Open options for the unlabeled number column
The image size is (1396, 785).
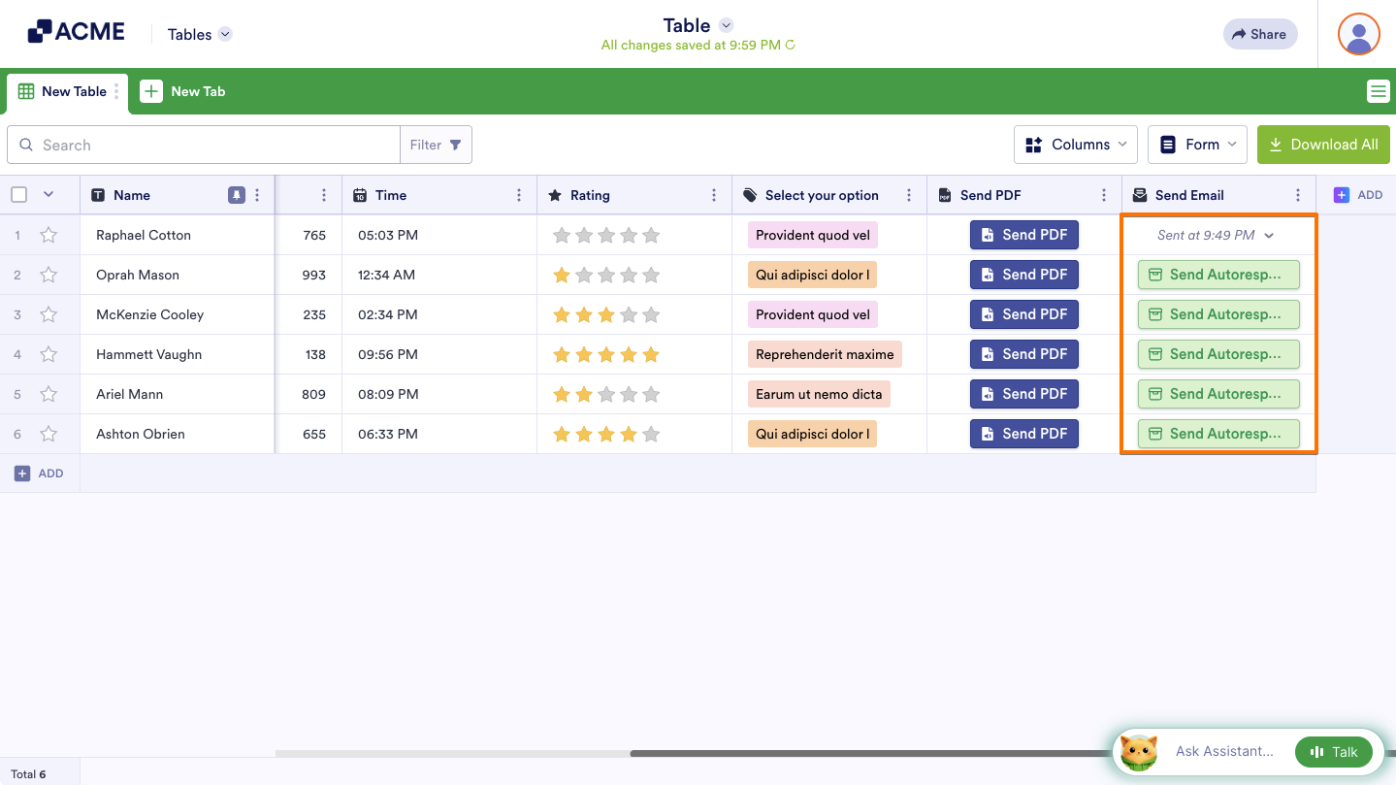coord(324,195)
